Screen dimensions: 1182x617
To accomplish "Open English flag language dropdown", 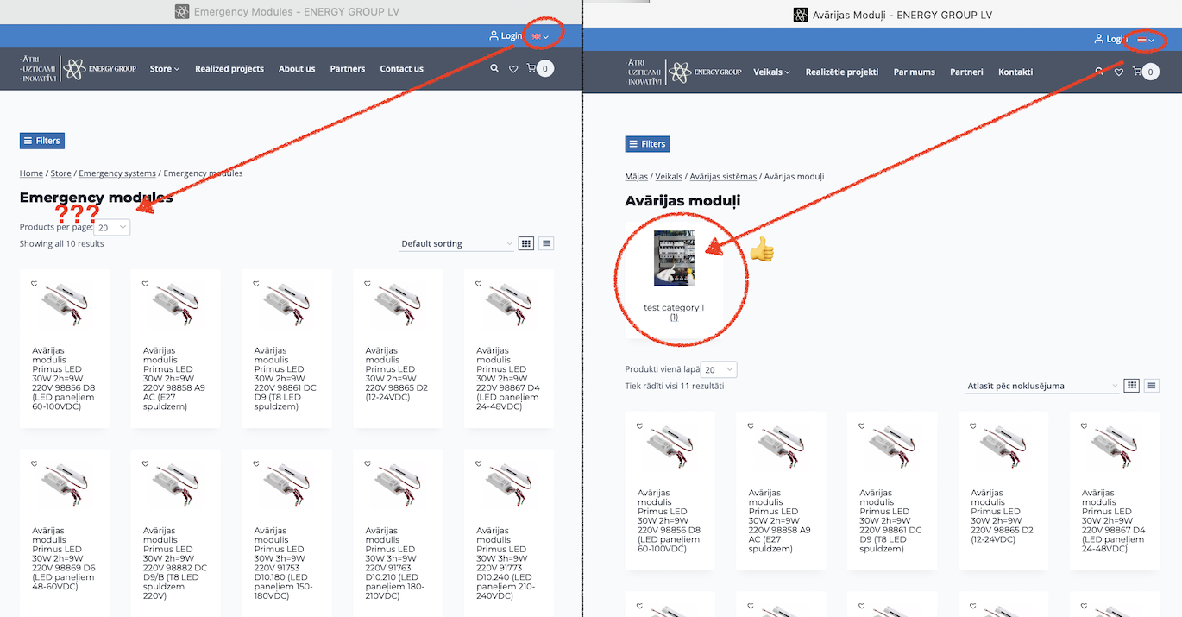I will 540,36.
